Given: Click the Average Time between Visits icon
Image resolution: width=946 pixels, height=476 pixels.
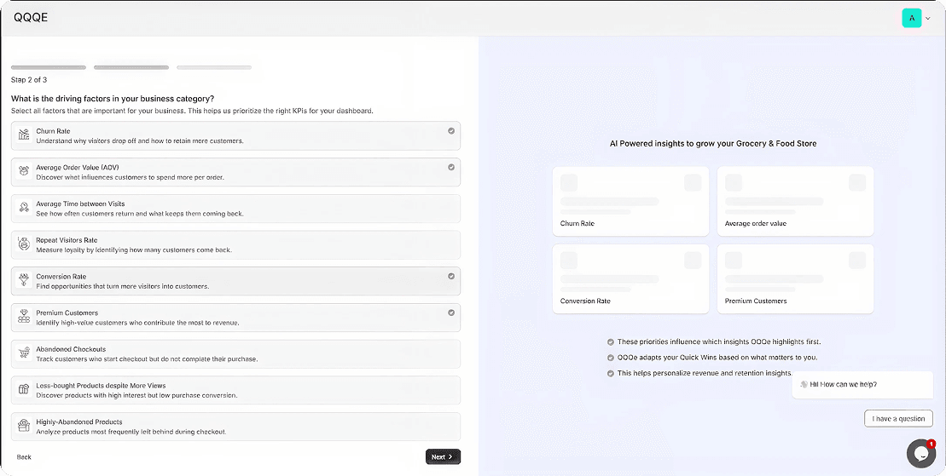Looking at the screenshot, I should [x=24, y=207].
